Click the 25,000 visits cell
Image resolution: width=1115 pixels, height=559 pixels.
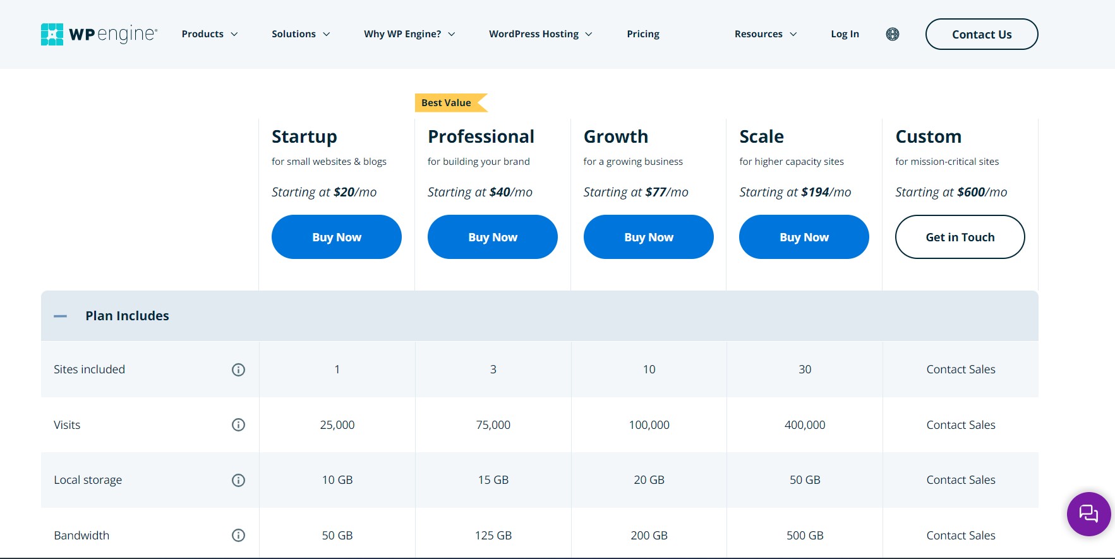click(337, 425)
